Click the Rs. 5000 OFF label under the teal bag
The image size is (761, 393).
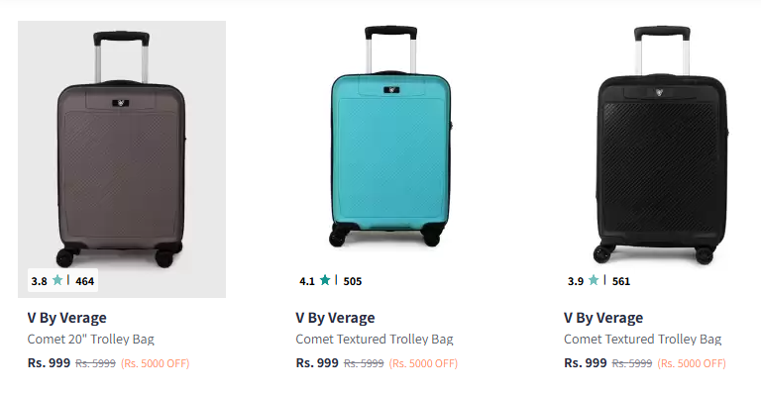423,363
